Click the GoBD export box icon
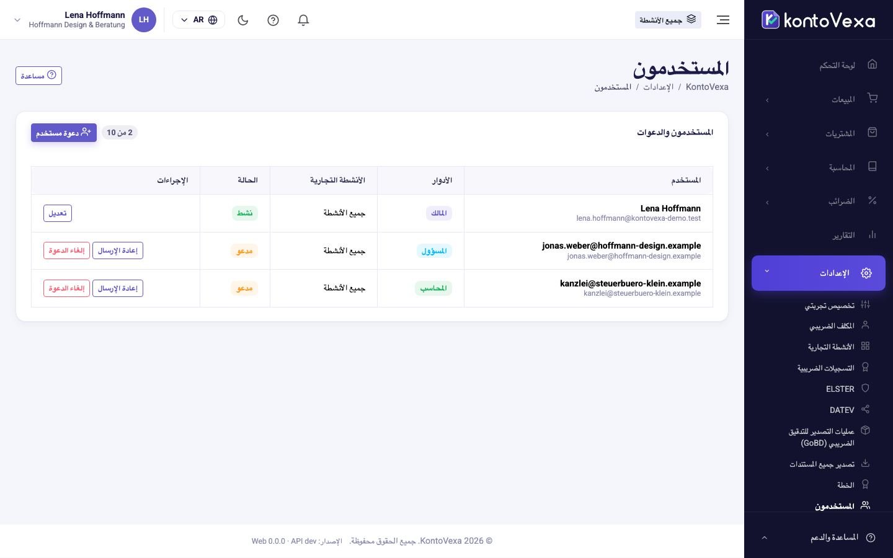Screen dimensions: 893x558 pyautogui.click(x=866, y=430)
